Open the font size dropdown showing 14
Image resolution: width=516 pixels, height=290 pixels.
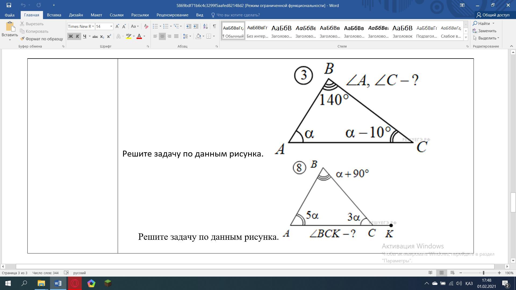(111, 26)
